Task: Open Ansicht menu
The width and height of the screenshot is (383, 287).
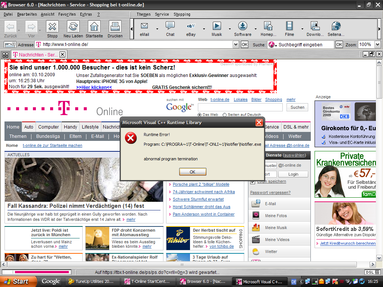Action: tap(48, 15)
